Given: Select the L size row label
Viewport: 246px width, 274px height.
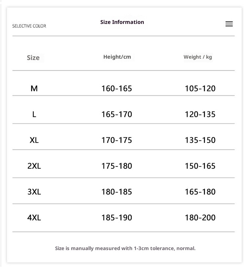Looking at the screenshot, I should pos(34,114).
